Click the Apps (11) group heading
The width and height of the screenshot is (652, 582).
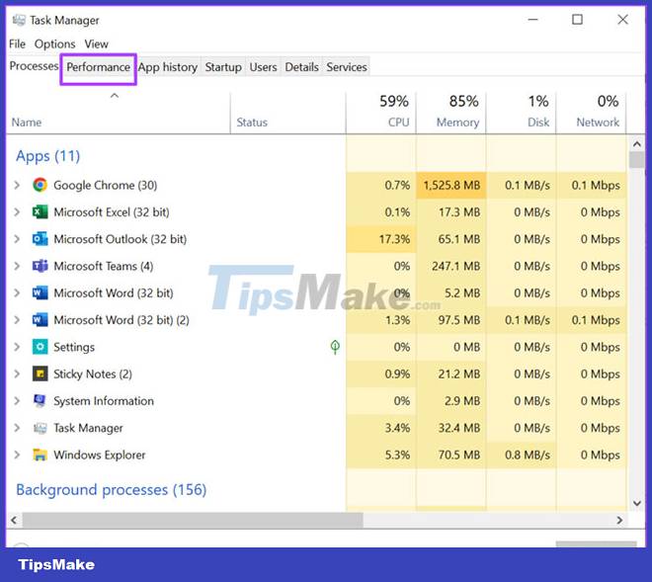(x=47, y=156)
